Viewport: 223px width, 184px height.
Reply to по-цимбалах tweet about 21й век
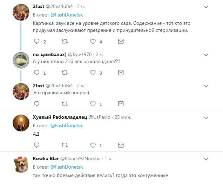tap(36, 73)
